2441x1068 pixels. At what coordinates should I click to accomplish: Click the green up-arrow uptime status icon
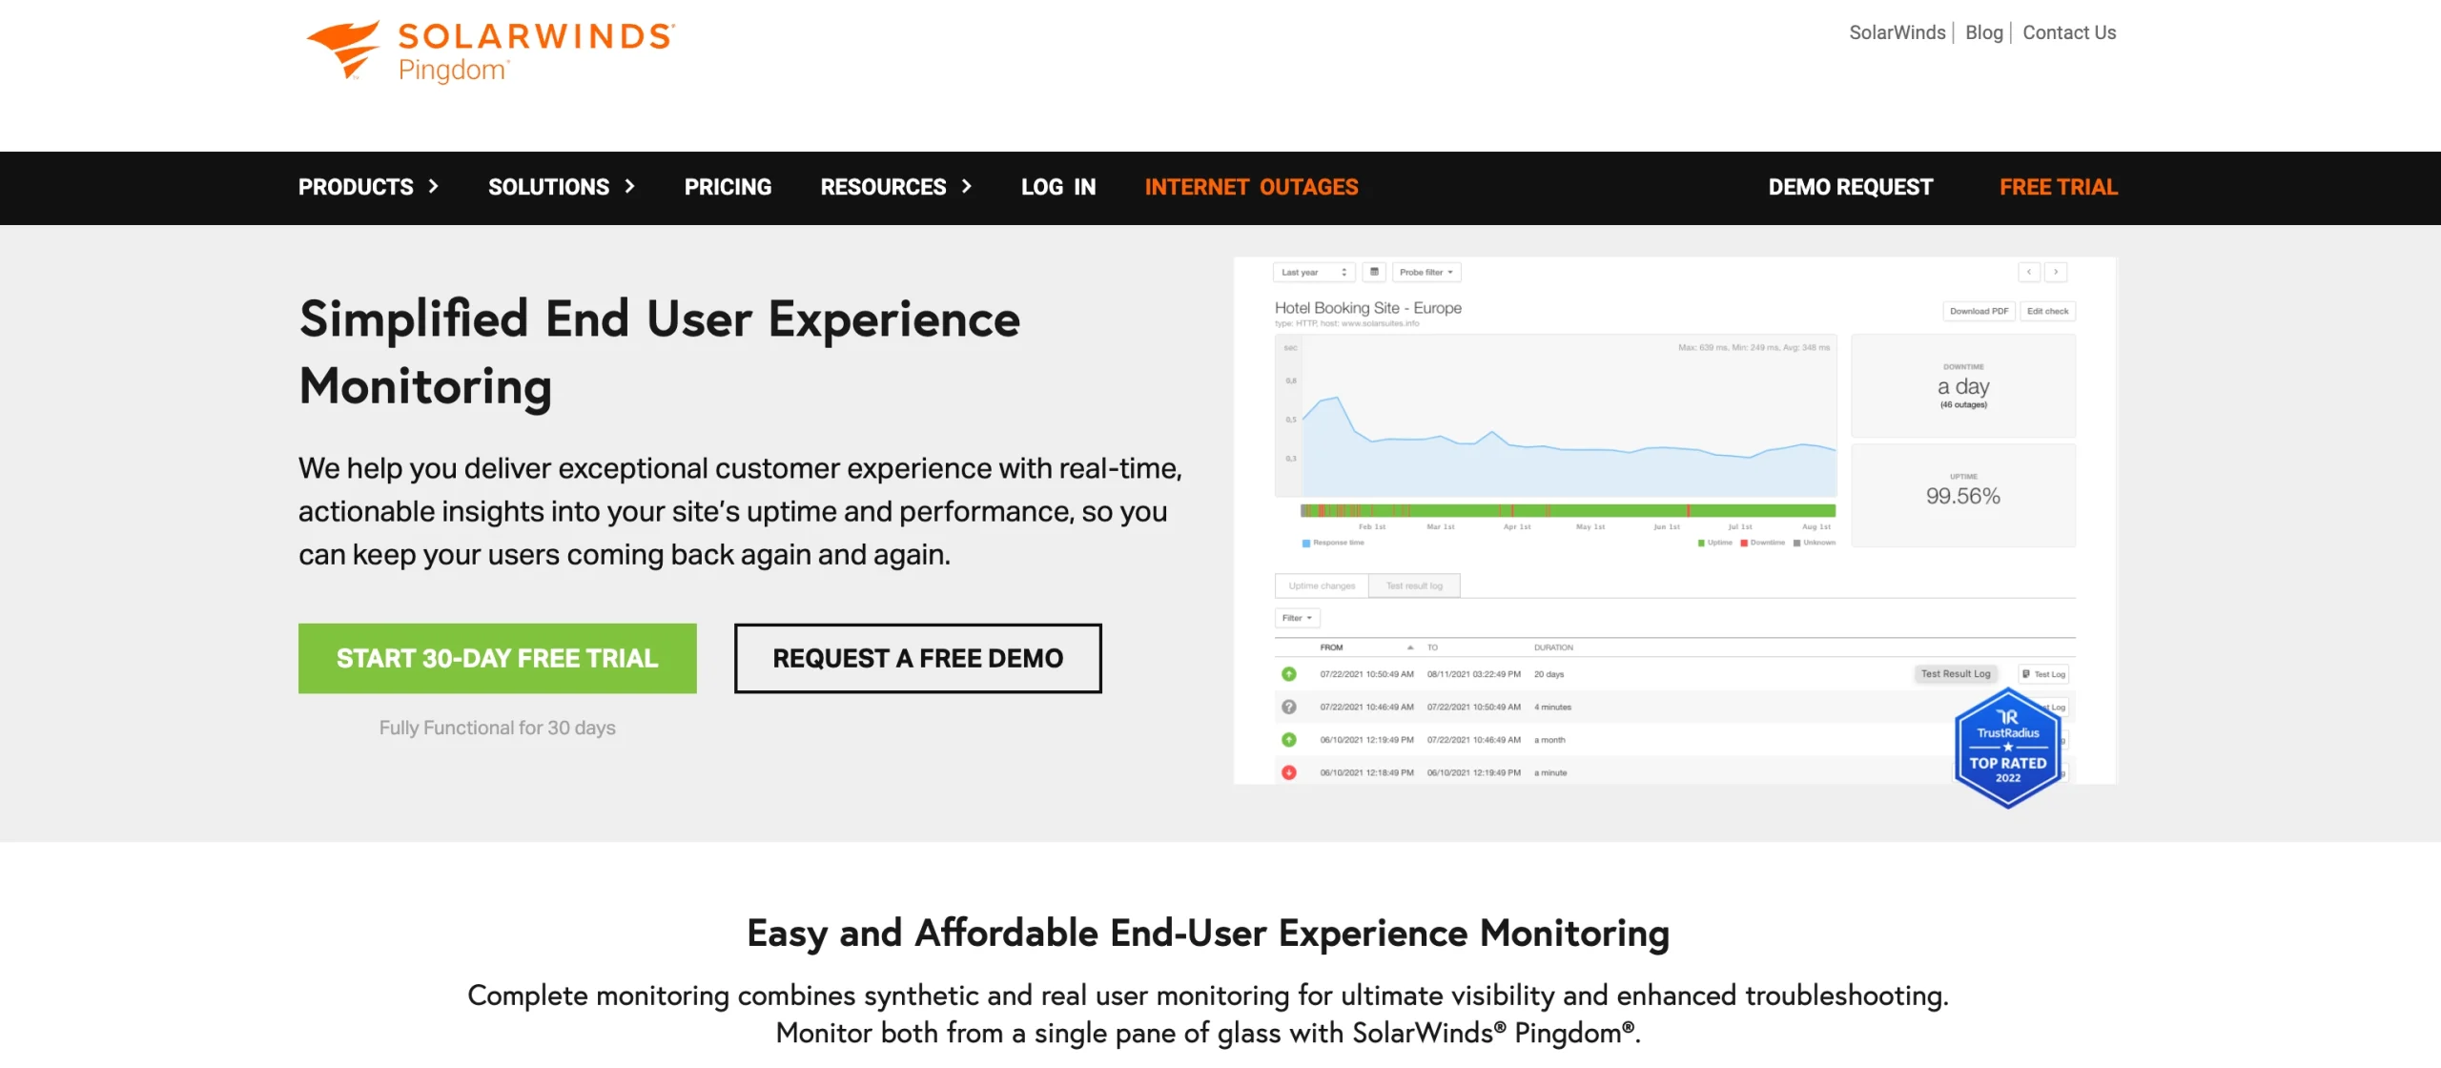click(x=1289, y=674)
